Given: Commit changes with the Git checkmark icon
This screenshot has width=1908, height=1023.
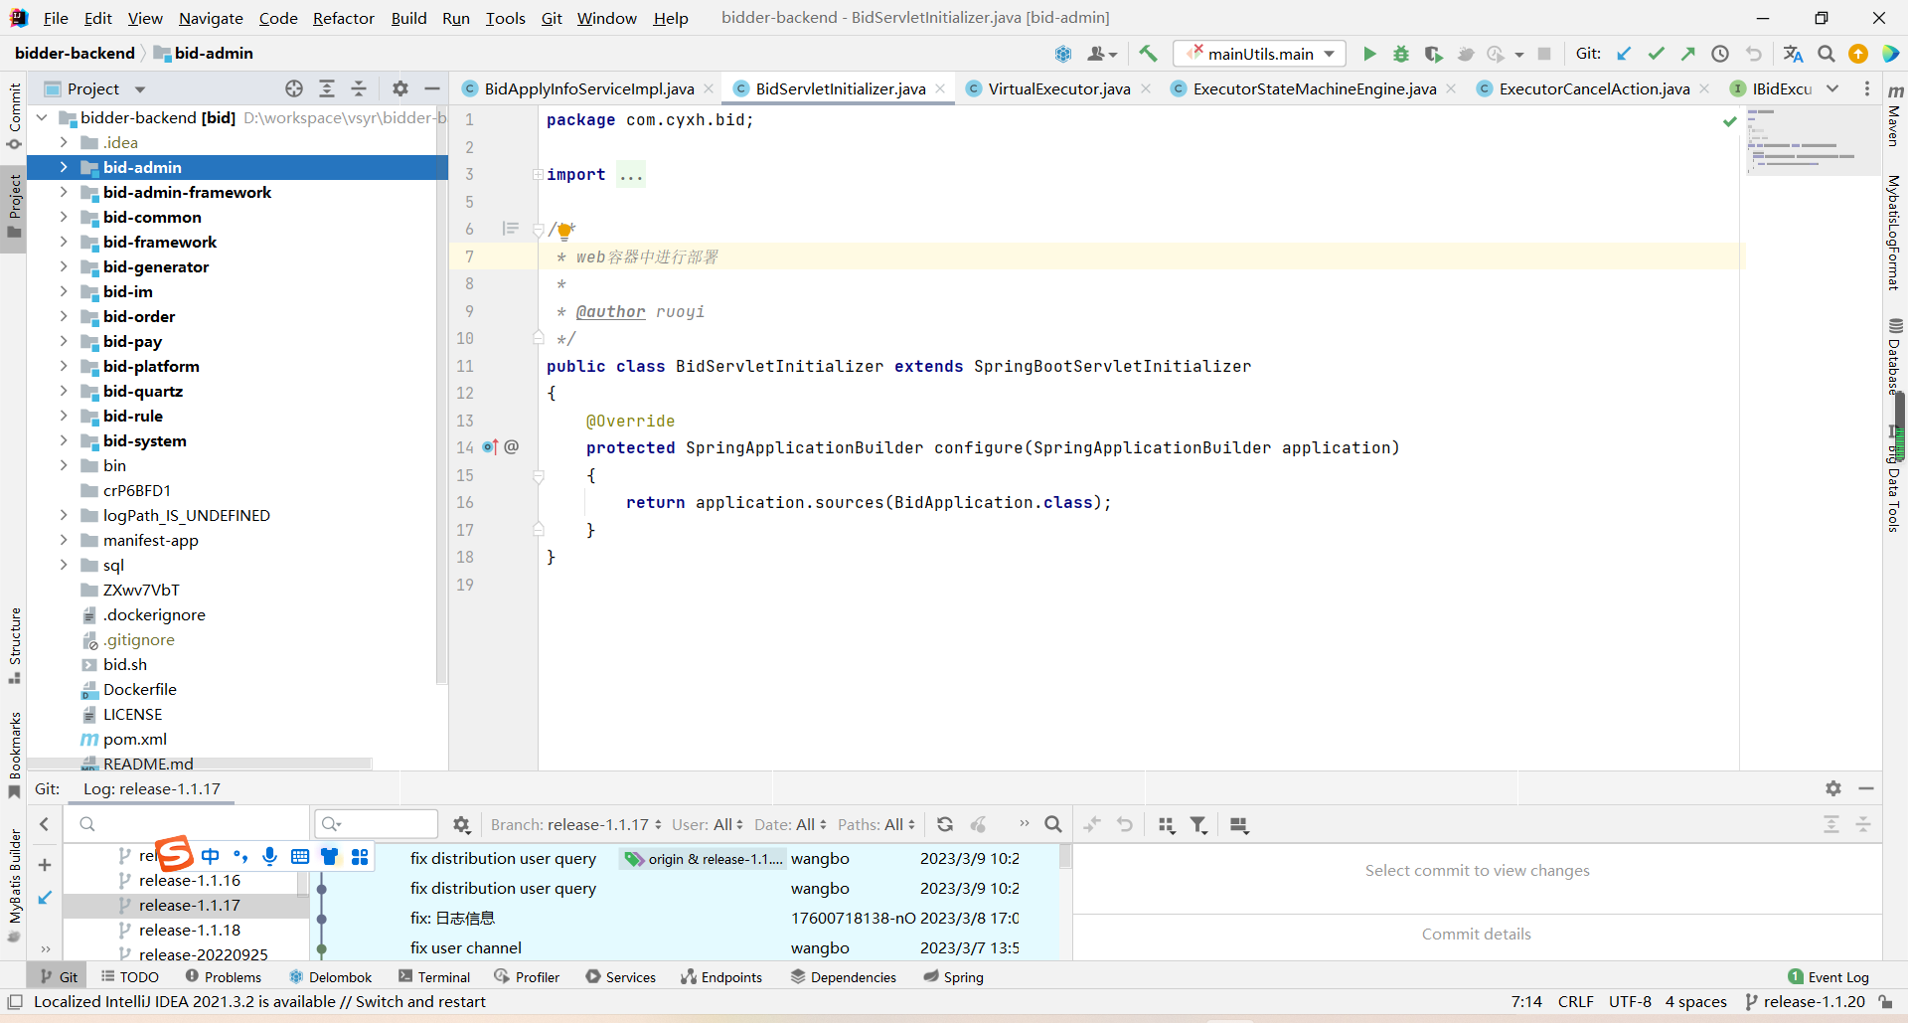Looking at the screenshot, I should [x=1656, y=54].
